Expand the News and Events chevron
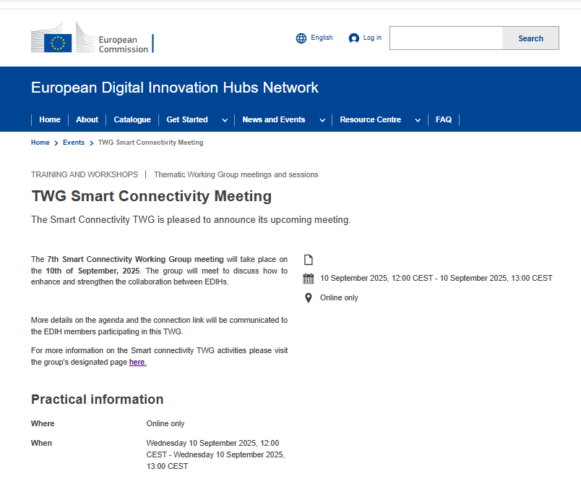The width and height of the screenshot is (581, 495). [322, 120]
